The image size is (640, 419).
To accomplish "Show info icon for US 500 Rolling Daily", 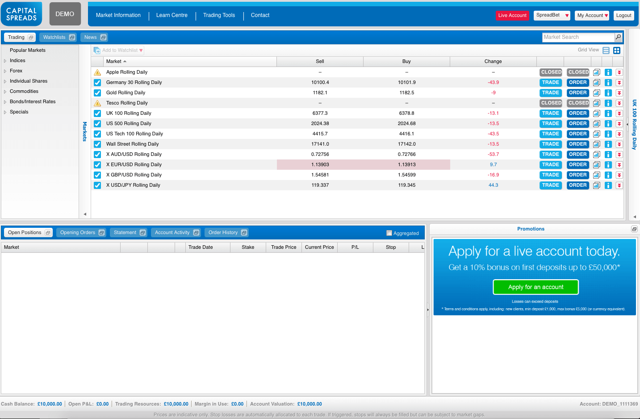I will 608,124.
